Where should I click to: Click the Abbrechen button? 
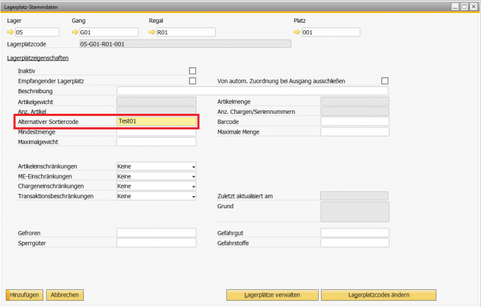click(65, 295)
